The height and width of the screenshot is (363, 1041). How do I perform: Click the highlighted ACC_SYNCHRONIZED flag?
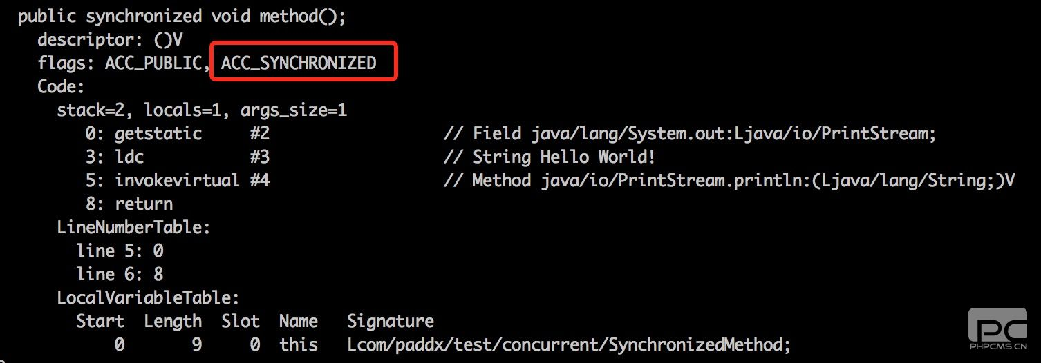coord(299,63)
